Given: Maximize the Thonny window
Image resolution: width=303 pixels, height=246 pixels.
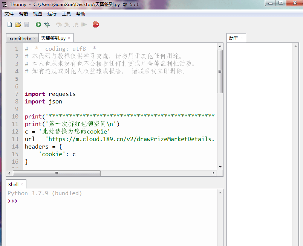Looking at the screenshot, I should pos(281,3).
